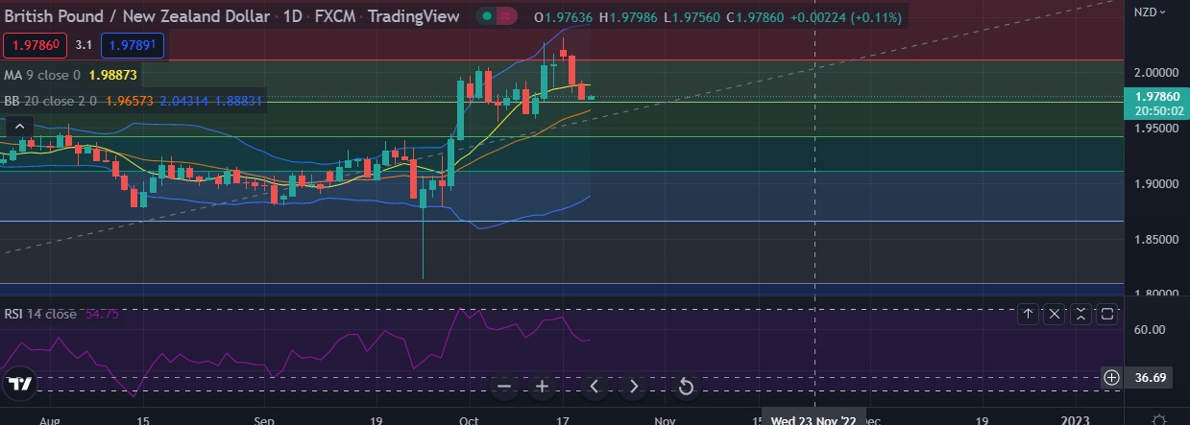Image resolution: width=1190 pixels, height=425 pixels.
Task: Click the 1.85000 level on price scale
Action: [1156, 239]
